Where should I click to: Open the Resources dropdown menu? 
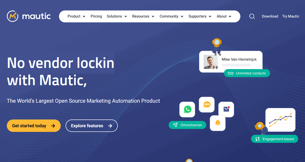coord(143,16)
